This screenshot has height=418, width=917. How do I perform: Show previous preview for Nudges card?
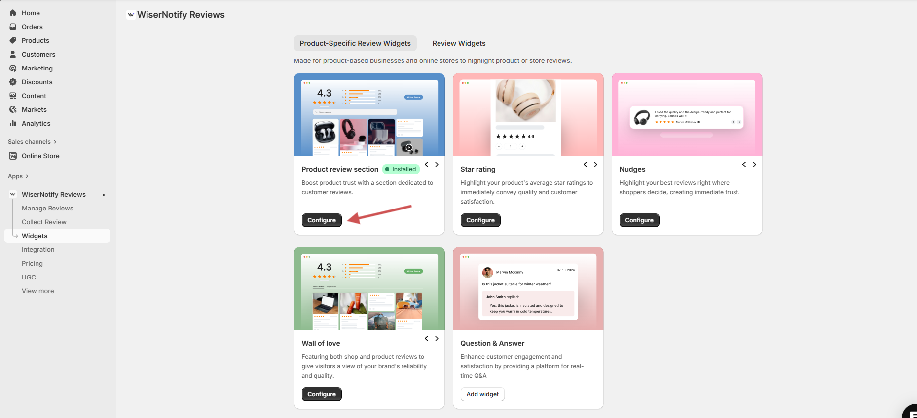[x=744, y=165]
